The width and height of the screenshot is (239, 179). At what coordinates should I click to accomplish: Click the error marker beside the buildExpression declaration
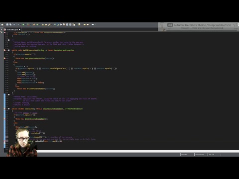(4, 50)
